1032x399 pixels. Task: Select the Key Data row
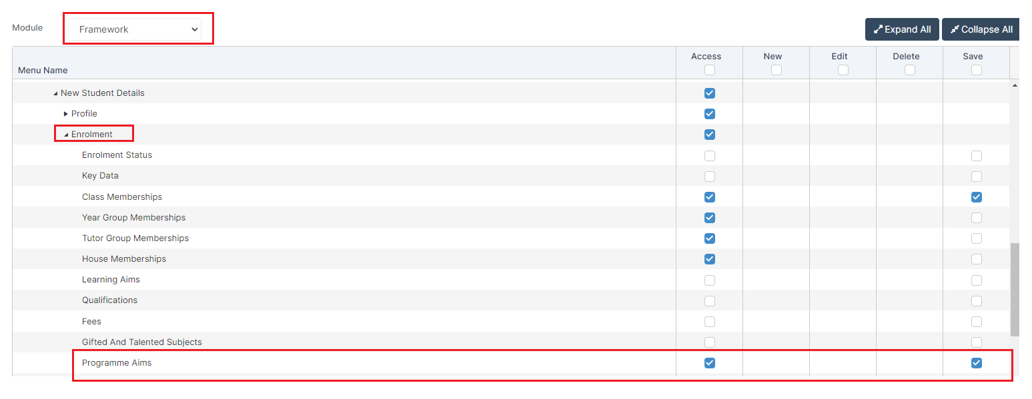tap(510, 176)
